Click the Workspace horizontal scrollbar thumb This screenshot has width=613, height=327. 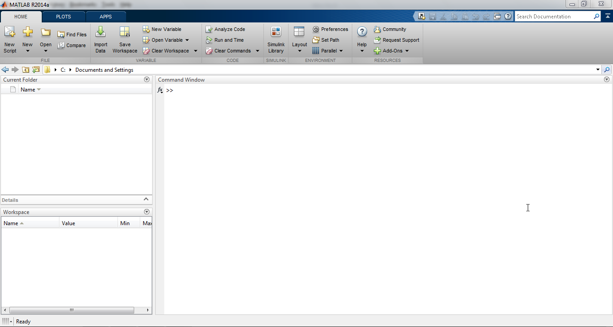(72, 310)
